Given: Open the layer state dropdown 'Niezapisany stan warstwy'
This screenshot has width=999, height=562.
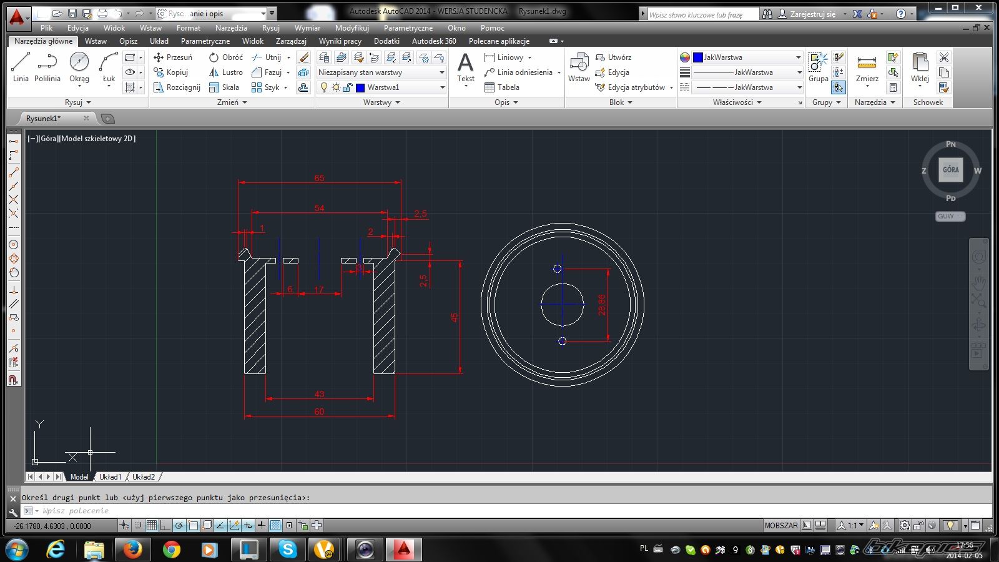Looking at the screenshot, I should point(381,72).
